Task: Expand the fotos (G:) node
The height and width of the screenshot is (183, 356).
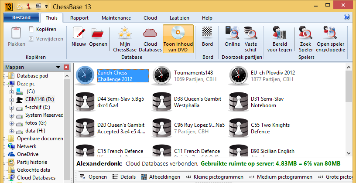Action: tap(12, 124)
